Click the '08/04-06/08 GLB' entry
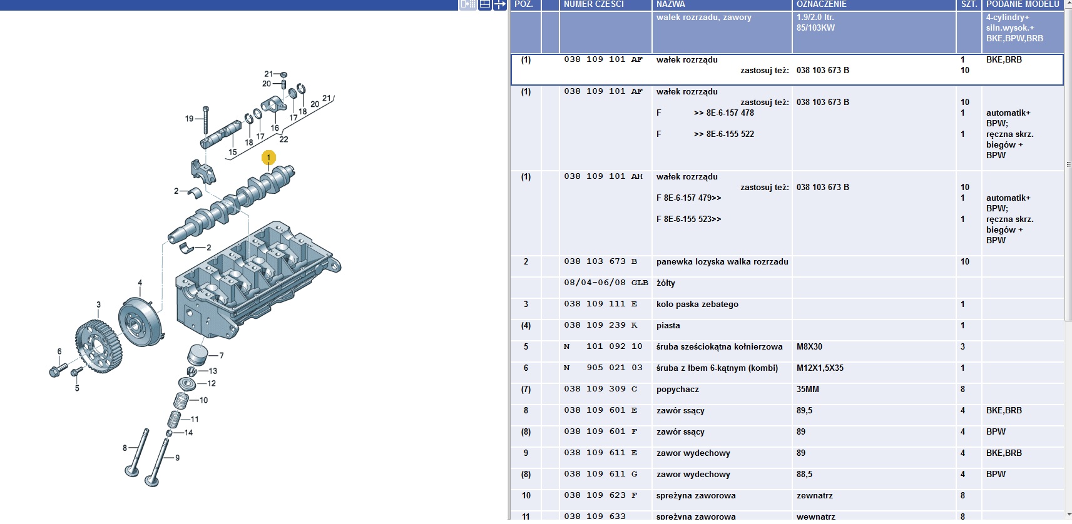The width and height of the screenshot is (1072, 524). click(606, 283)
